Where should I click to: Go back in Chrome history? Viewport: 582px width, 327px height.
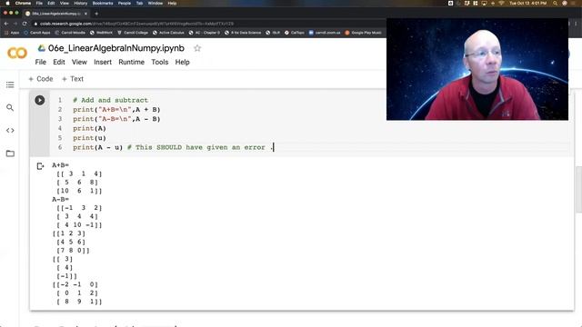pyautogui.click(x=6, y=24)
